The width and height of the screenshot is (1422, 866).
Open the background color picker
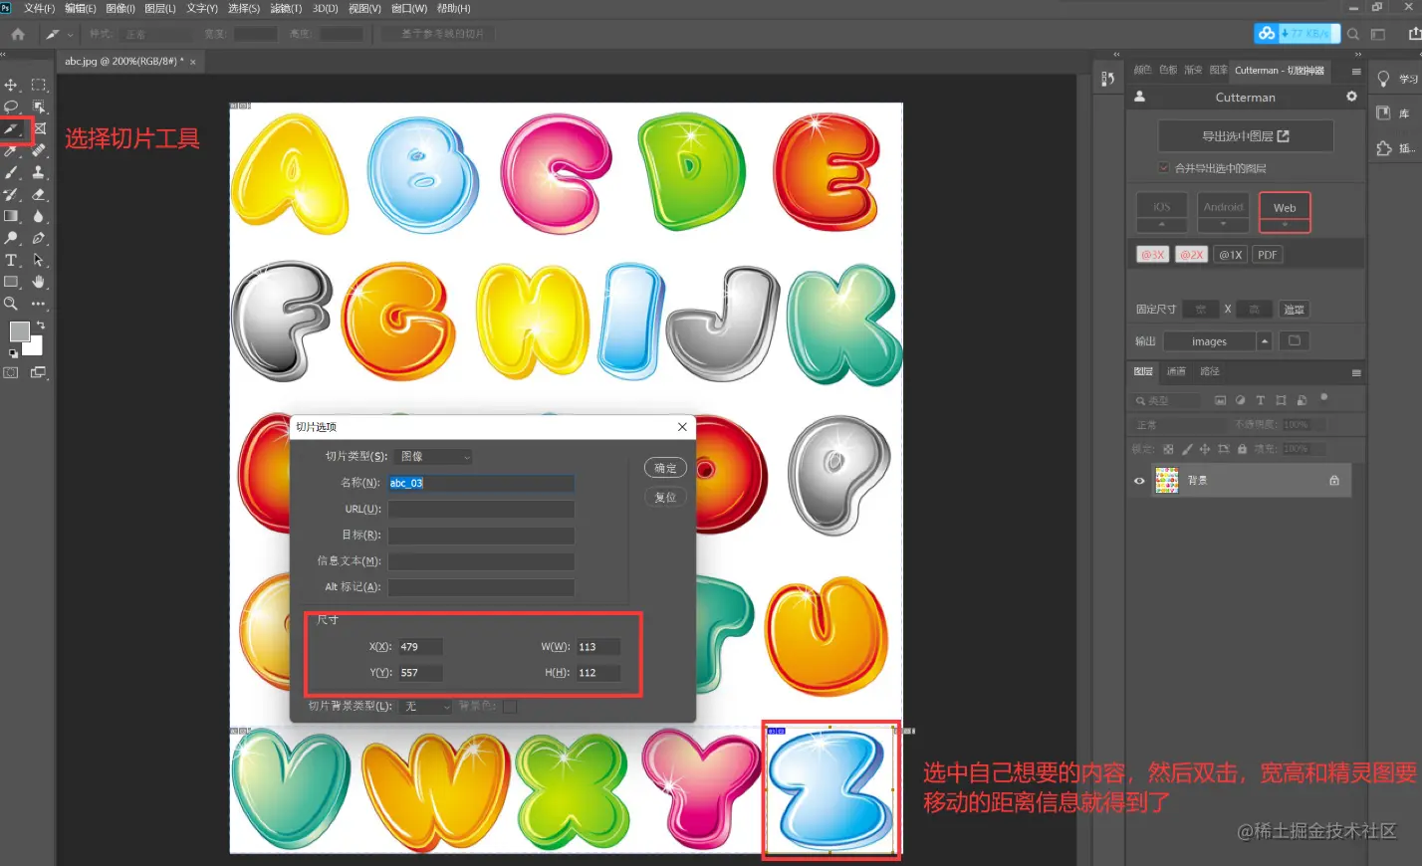tap(36, 347)
